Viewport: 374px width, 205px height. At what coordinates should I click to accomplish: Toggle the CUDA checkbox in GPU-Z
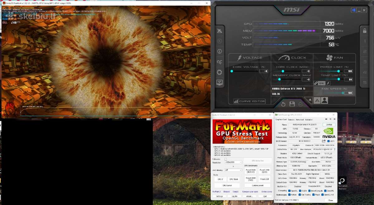click(300, 191)
